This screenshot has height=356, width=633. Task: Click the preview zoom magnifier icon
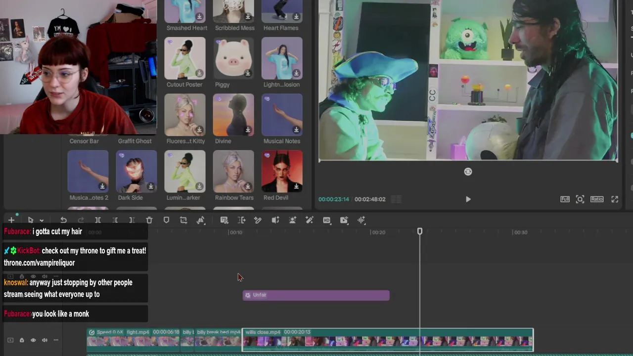[x=580, y=199]
